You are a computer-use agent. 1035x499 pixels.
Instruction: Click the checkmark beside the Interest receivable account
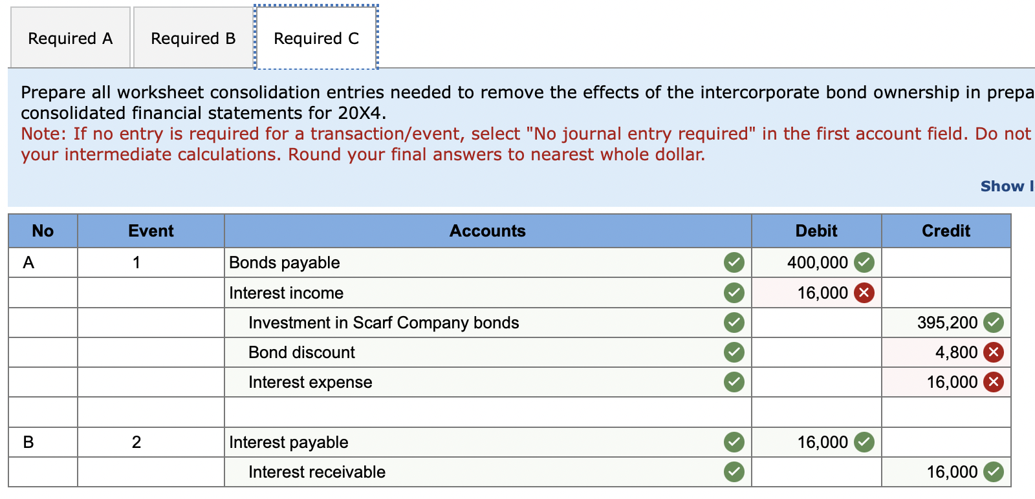pyautogui.click(x=733, y=472)
